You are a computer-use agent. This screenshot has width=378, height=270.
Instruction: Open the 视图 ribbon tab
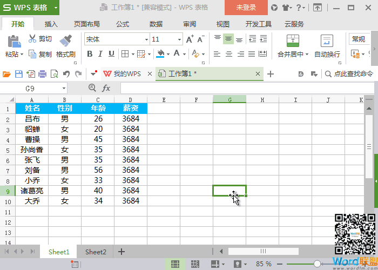point(222,24)
